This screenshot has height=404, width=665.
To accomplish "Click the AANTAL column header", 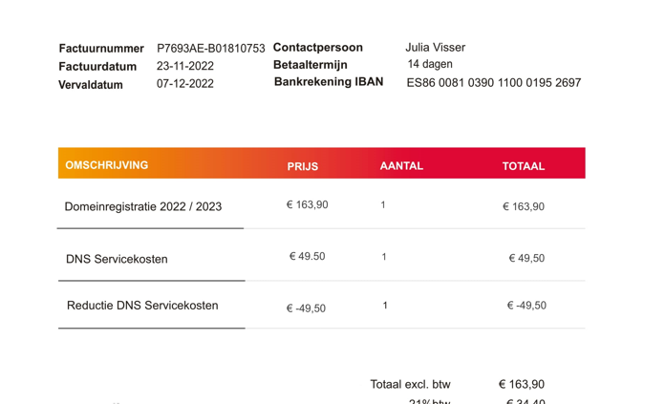I will point(401,166).
